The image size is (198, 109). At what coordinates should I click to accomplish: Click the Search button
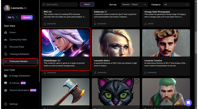87,4
